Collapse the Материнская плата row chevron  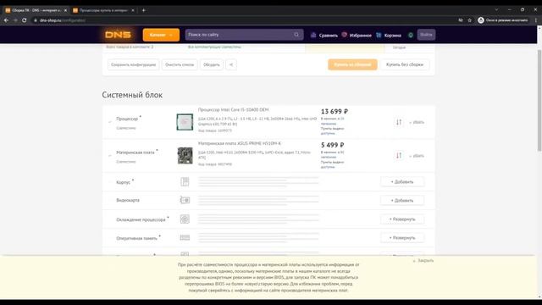[110, 156]
